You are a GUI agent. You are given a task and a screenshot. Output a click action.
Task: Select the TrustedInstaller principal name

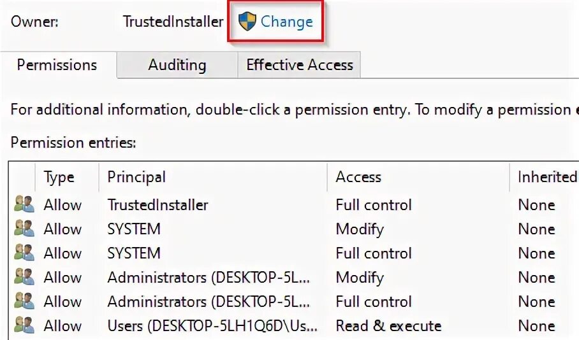tap(158, 205)
